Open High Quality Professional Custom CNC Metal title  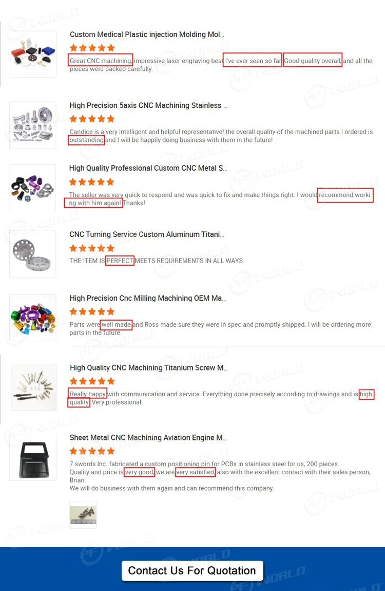[148, 168]
